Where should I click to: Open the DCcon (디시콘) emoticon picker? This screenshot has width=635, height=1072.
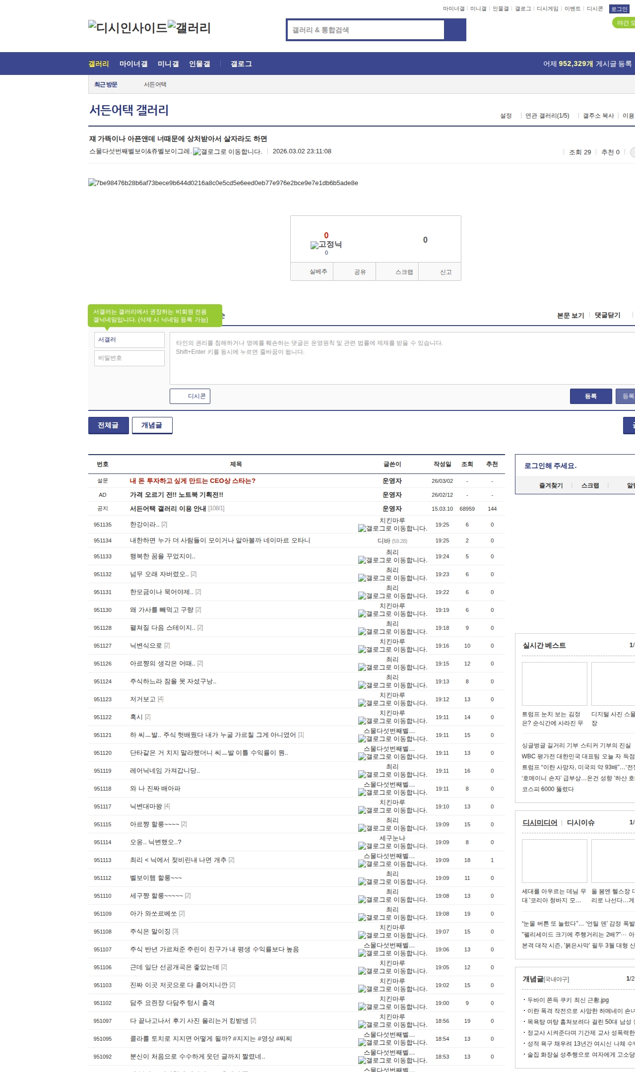(190, 396)
